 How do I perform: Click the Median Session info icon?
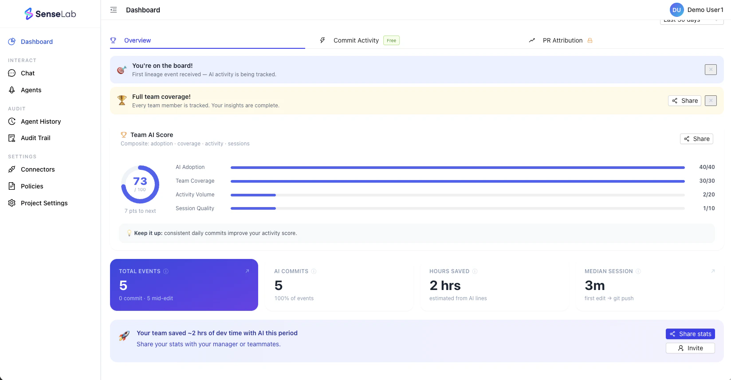(x=638, y=271)
